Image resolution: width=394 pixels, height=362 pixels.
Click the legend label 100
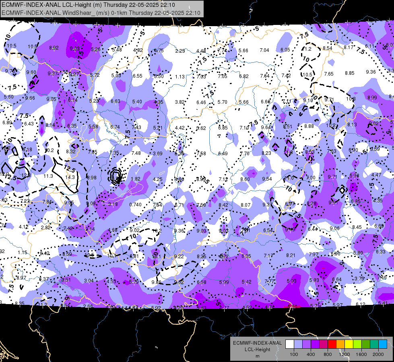point(294,354)
